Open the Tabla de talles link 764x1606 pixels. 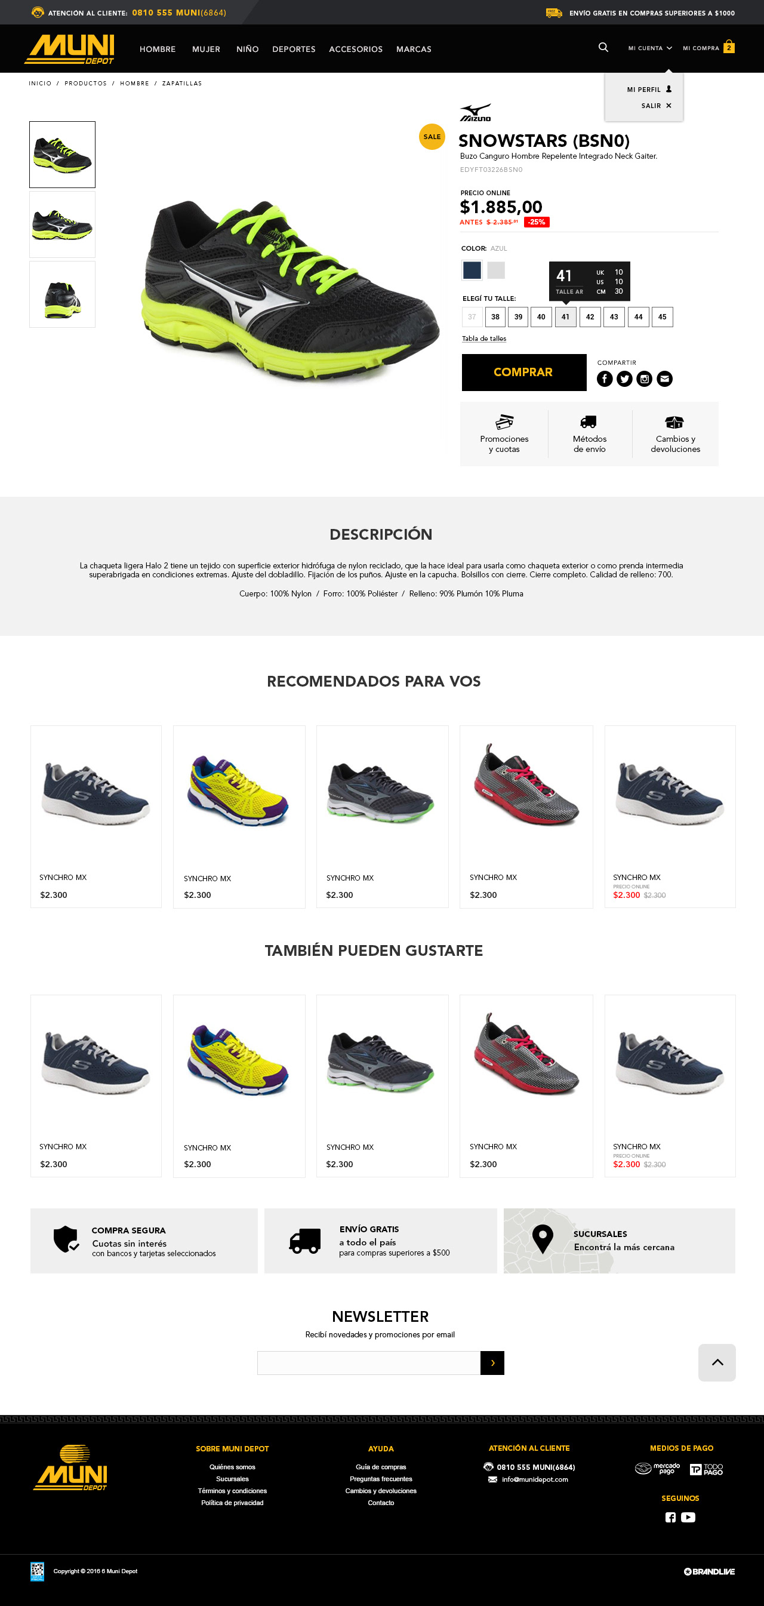(x=483, y=339)
